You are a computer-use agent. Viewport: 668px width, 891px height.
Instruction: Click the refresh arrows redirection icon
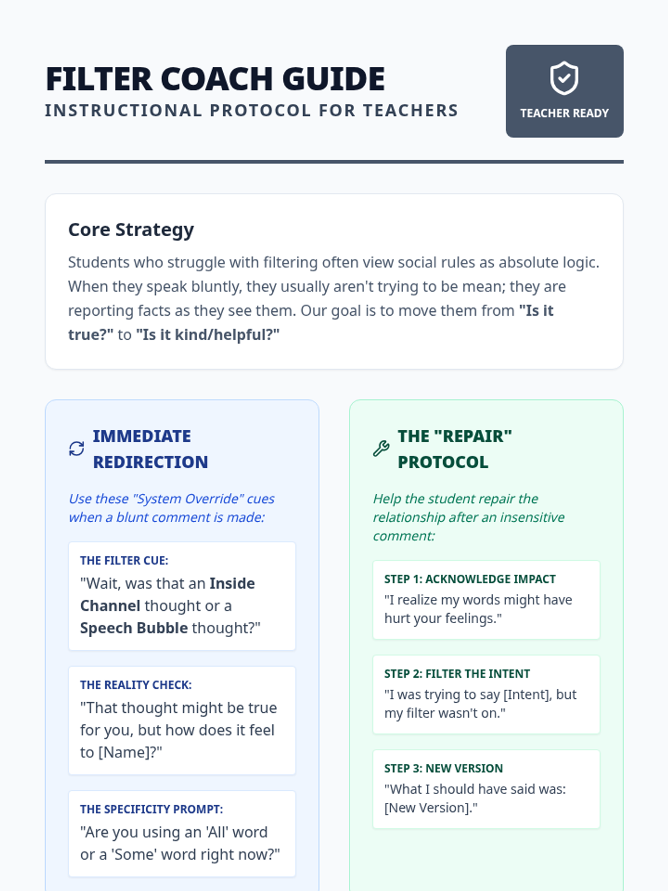(x=76, y=449)
